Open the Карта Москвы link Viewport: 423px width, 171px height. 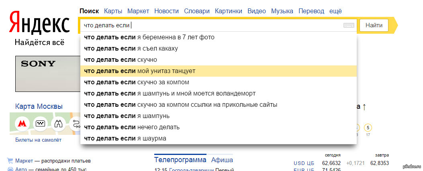pyautogui.click(x=39, y=106)
